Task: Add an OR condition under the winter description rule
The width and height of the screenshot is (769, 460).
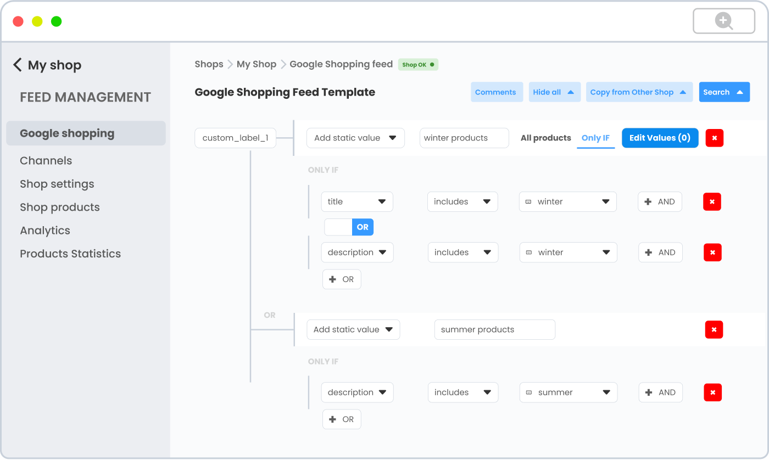Action: [x=342, y=279]
